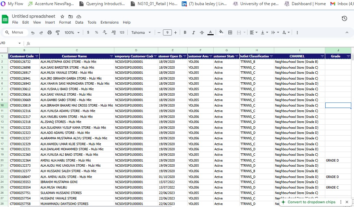Toggle bold formatting
Viewport: 354px width, 207px height.
click(x=185, y=32)
